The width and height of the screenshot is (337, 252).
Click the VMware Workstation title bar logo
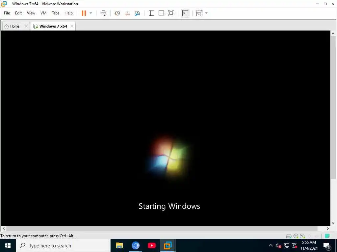[x=4, y=4]
